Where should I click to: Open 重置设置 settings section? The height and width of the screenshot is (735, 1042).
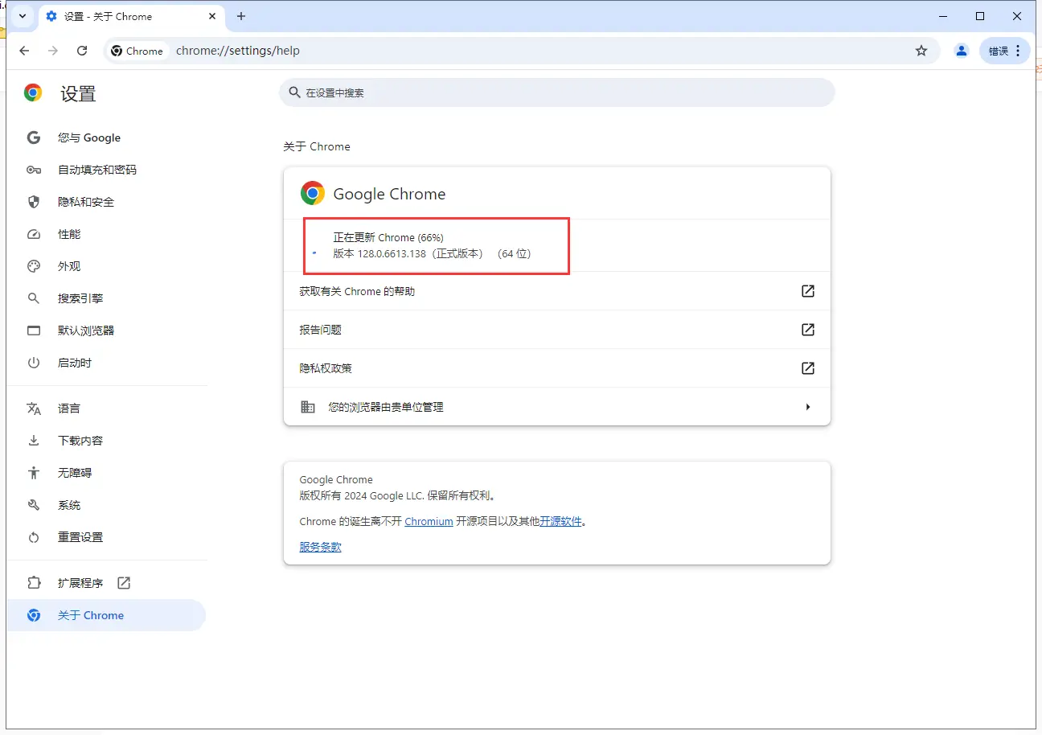point(106,537)
